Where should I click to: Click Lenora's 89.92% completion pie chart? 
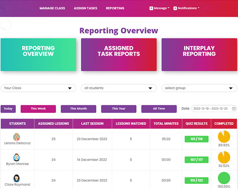(224, 137)
